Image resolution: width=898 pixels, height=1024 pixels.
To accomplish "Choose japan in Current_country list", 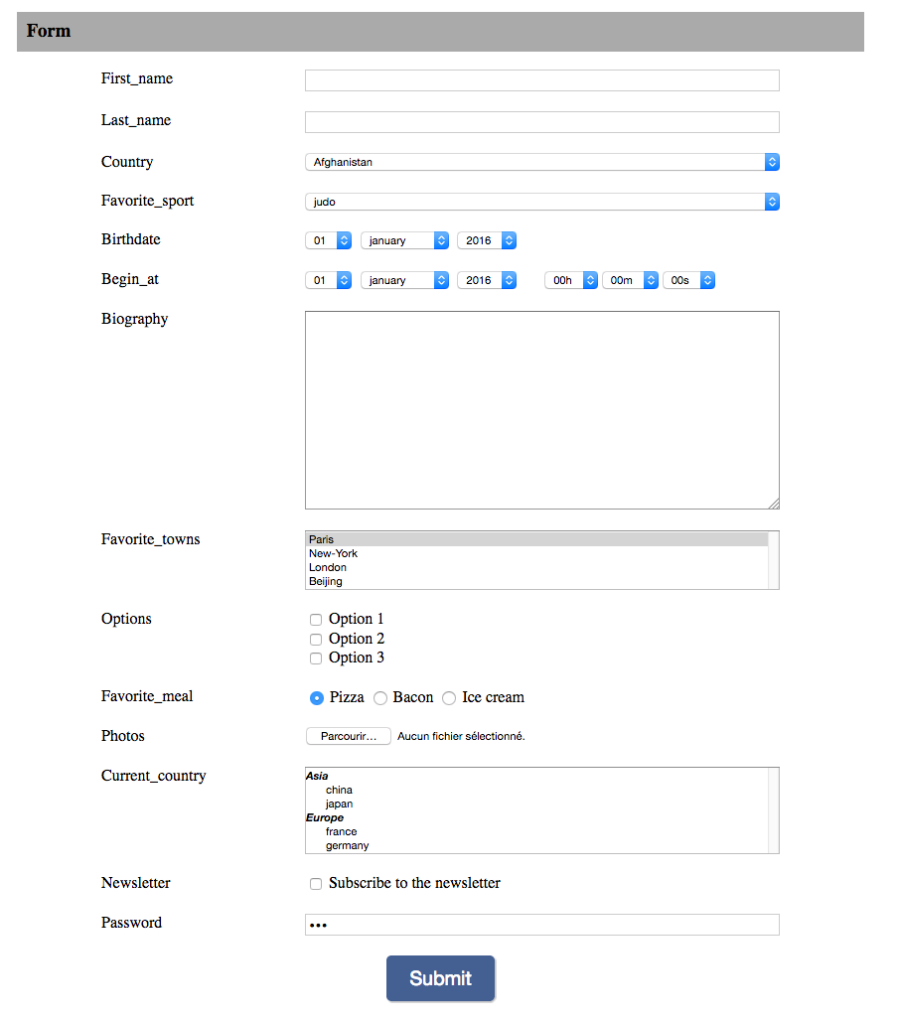I will pos(339,804).
